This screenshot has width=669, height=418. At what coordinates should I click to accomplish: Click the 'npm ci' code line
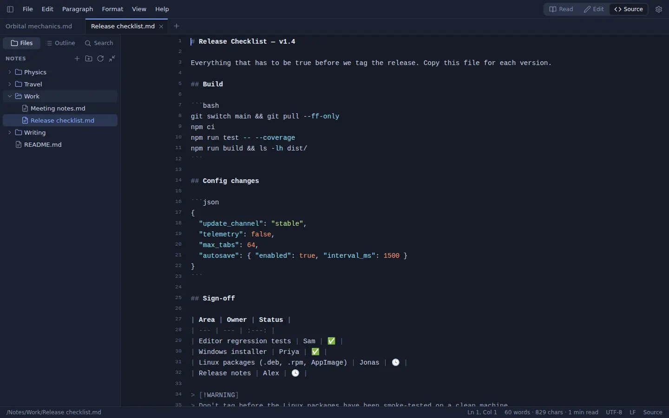[203, 127]
